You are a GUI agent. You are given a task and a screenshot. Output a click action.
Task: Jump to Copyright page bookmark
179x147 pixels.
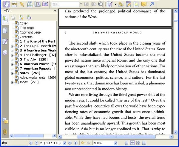[30, 32]
